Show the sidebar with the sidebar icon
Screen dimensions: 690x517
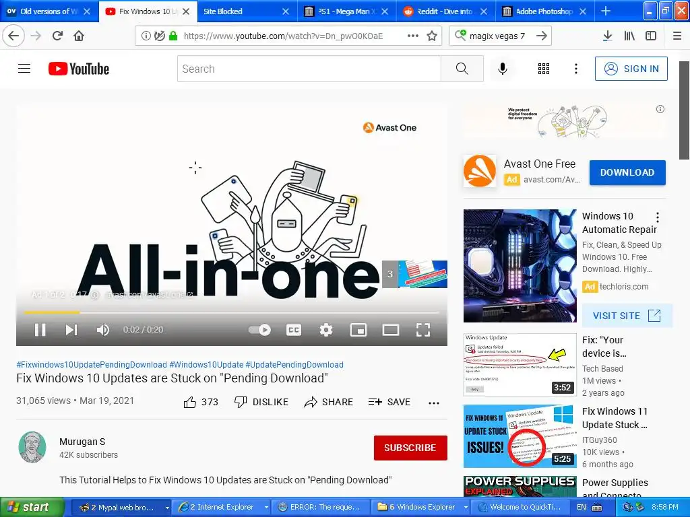(651, 36)
